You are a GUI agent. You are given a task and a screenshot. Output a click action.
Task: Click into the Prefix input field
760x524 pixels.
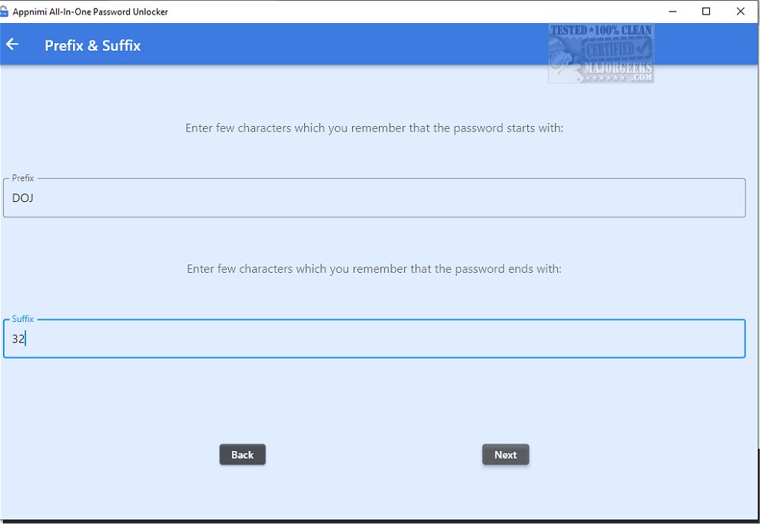[x=374, y=197]
